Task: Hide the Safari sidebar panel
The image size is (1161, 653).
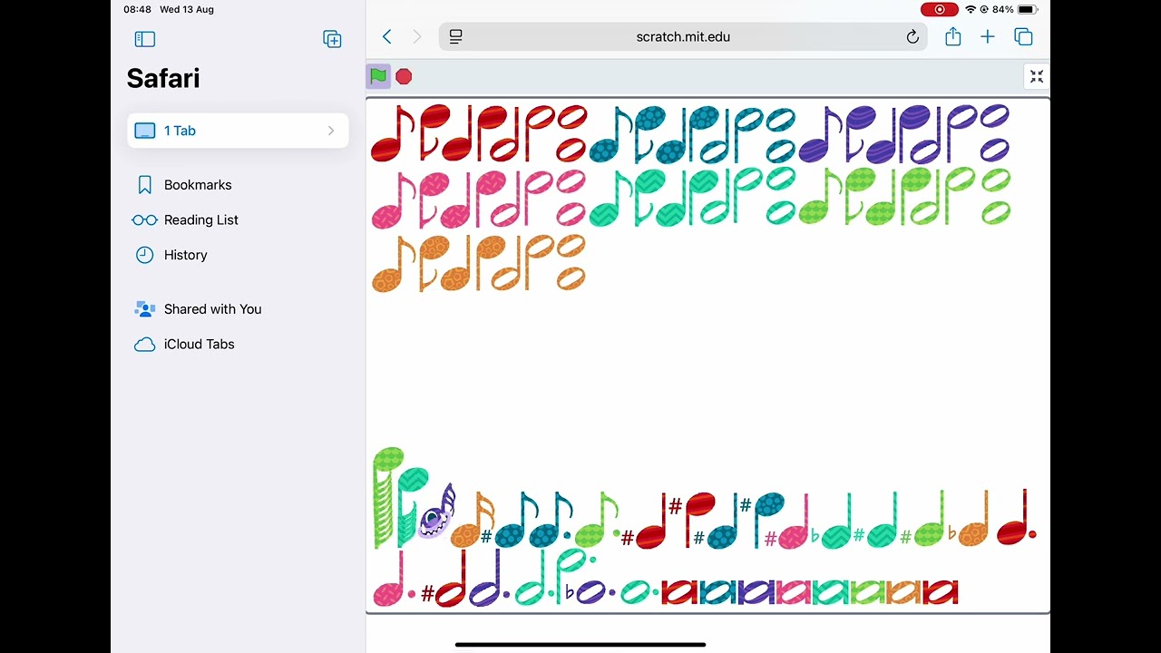Action: (145, 39)
